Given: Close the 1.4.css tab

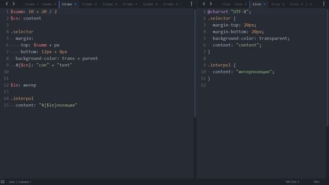Looking at the screenshot, I should pos(246,4).
